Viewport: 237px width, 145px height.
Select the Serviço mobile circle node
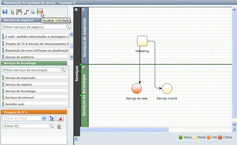[167, 88]
